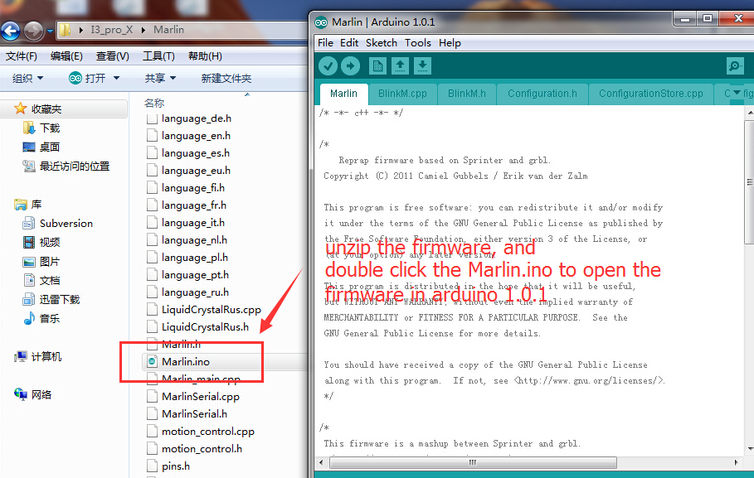Viewport: 754px width, 478px height.
Task: Switch to the BlinkM.h tab
Action: (467, 94)
